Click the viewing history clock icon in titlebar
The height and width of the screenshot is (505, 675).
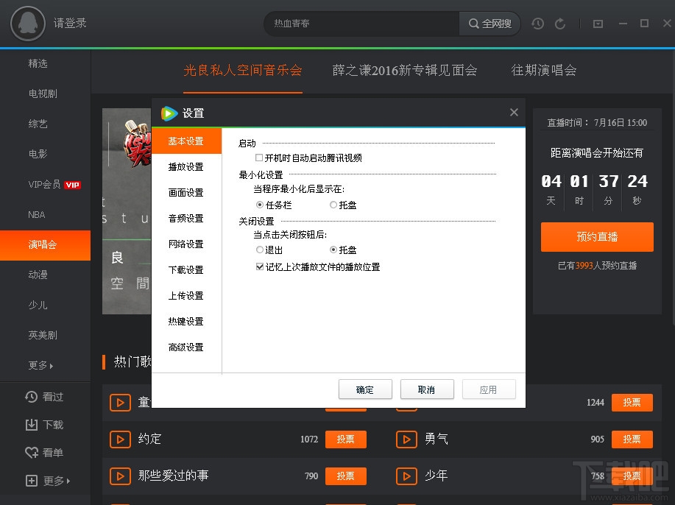tap(537, 24)
